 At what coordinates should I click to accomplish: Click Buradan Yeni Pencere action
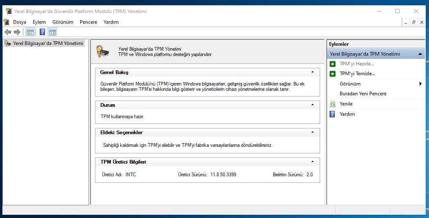(363, 94)
